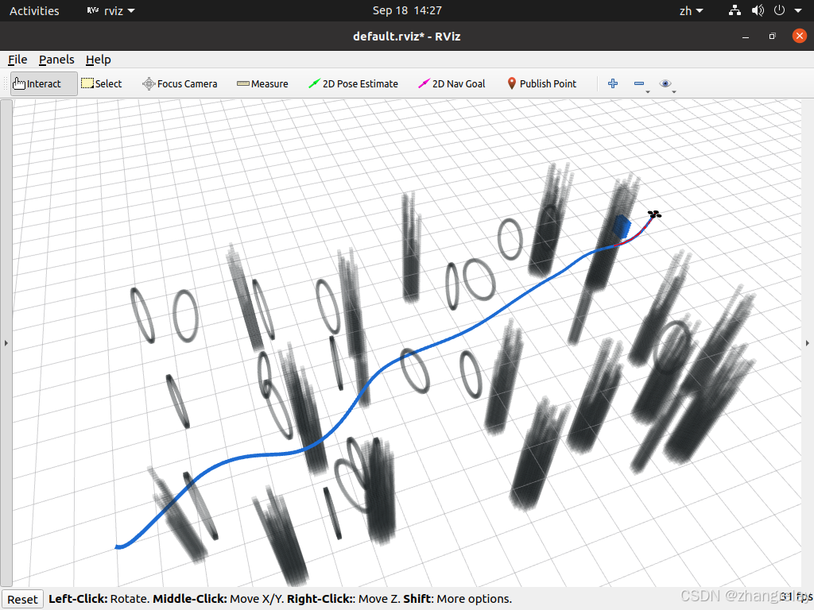The width and height of the screenshot is (814, 610).
Task: Open the Panels menu
Action: coord(56,60)
